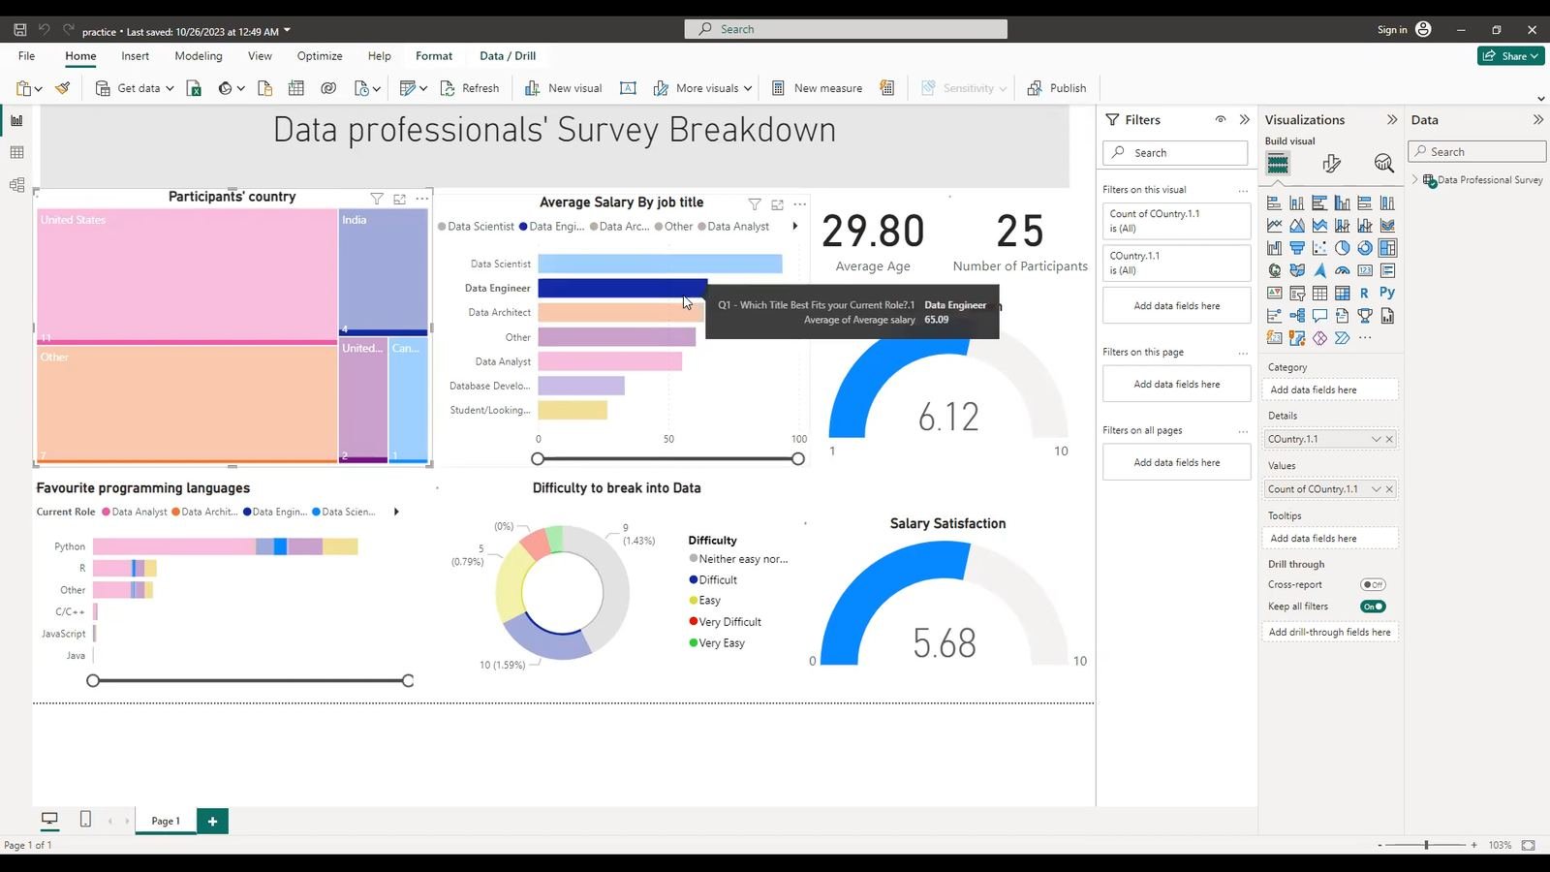Toggle filter pane visibility eye icon
The image size is (1550, 872).
click(x=1221, y=119)
